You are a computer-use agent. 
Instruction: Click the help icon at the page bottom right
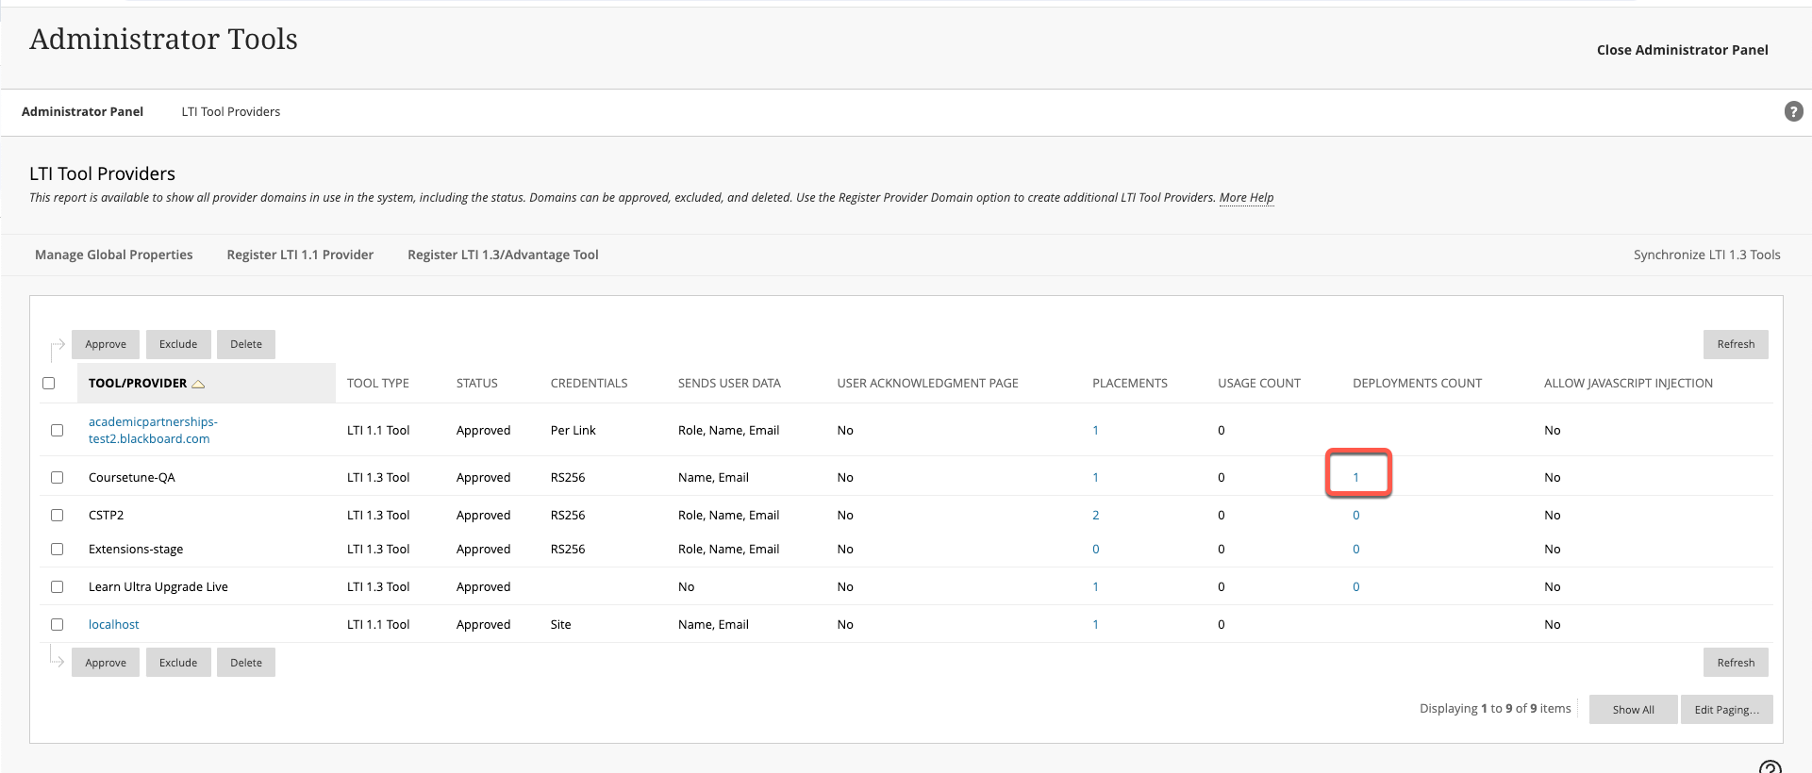click(x=1770, y=767)
